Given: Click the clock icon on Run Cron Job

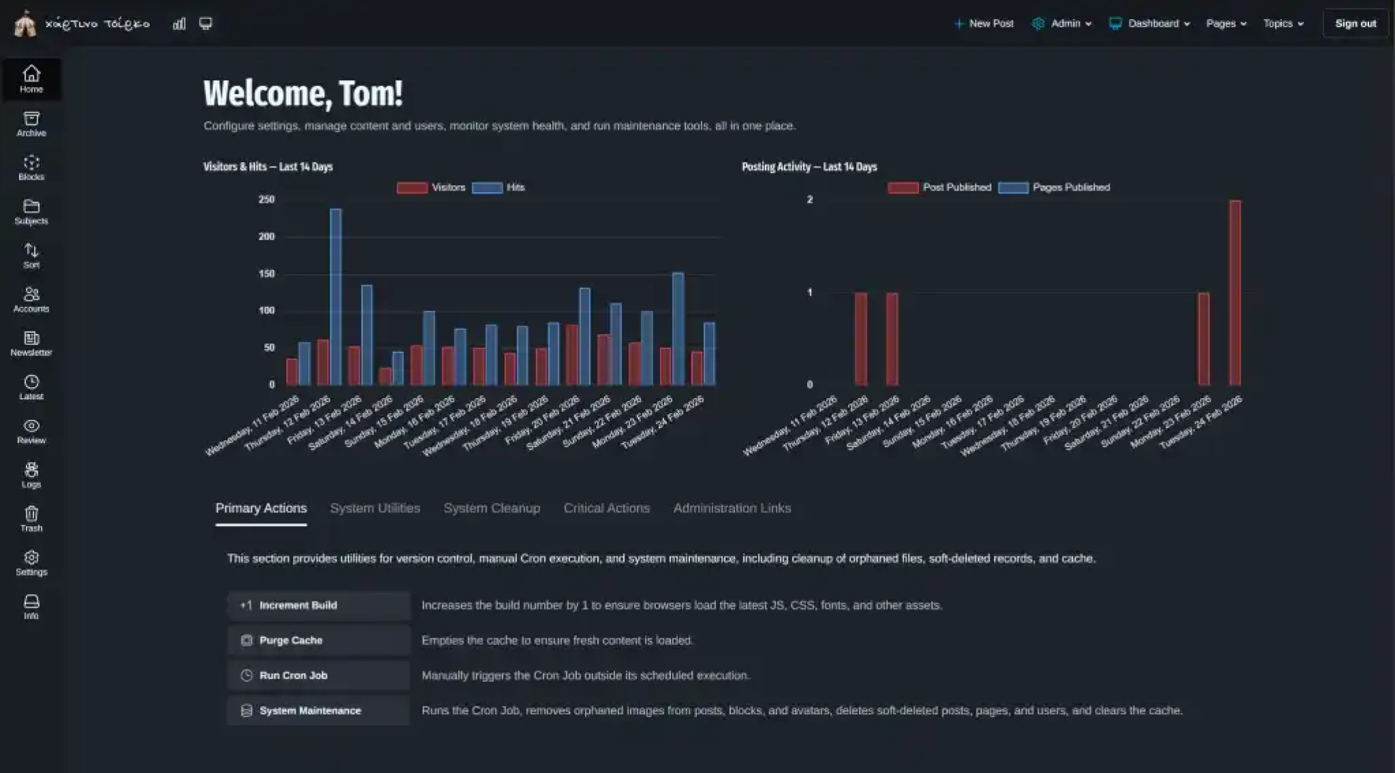Looking at the screenshot, I should (247, 676).
